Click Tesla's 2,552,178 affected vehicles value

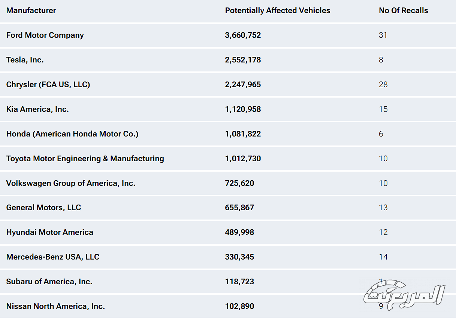pos(243,60)
